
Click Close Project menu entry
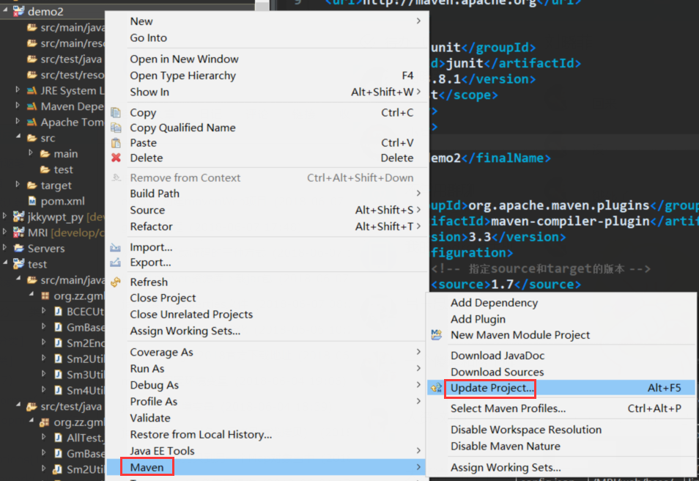click(x=163, y=298)
